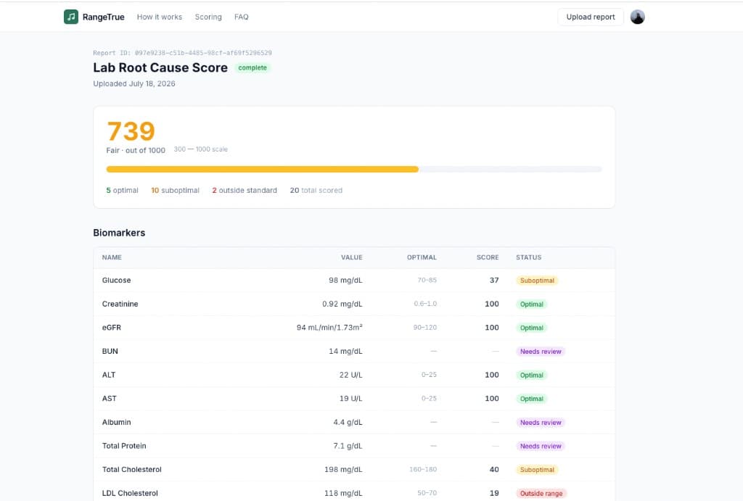This screenshot has width=743, height=501.
Task: Click the Report ID text
Action: tap(182, 52)
